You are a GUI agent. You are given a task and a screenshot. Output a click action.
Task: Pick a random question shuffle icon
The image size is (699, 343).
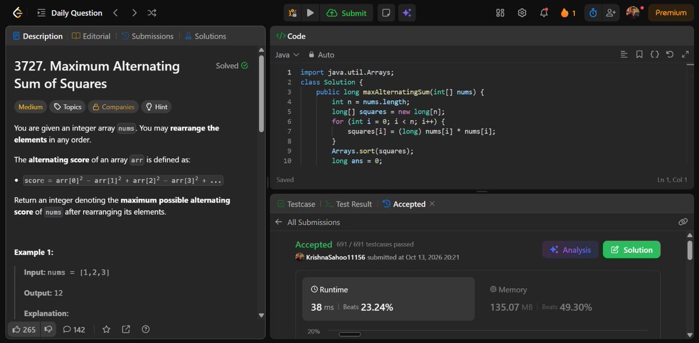tap(151, 13)
